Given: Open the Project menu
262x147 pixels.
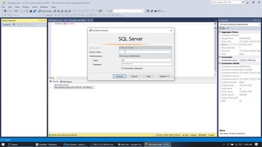Looking at the screenshot, I should point(26,7).
